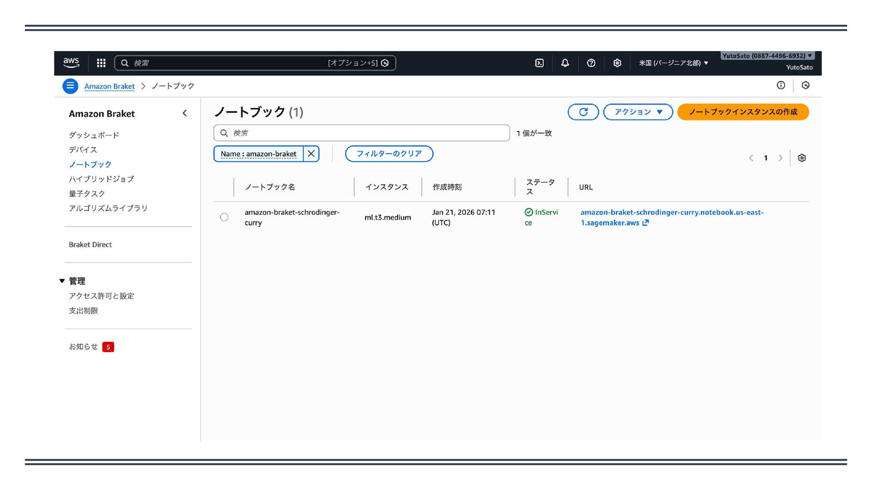
Task: Launch the CloudShell terminal icon
Action: pyautogui.click(x=539, y=63)
